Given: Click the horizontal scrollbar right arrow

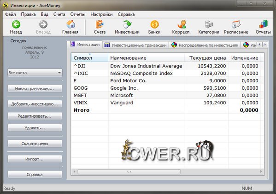Looking at the screenshot, I should 261,171.
